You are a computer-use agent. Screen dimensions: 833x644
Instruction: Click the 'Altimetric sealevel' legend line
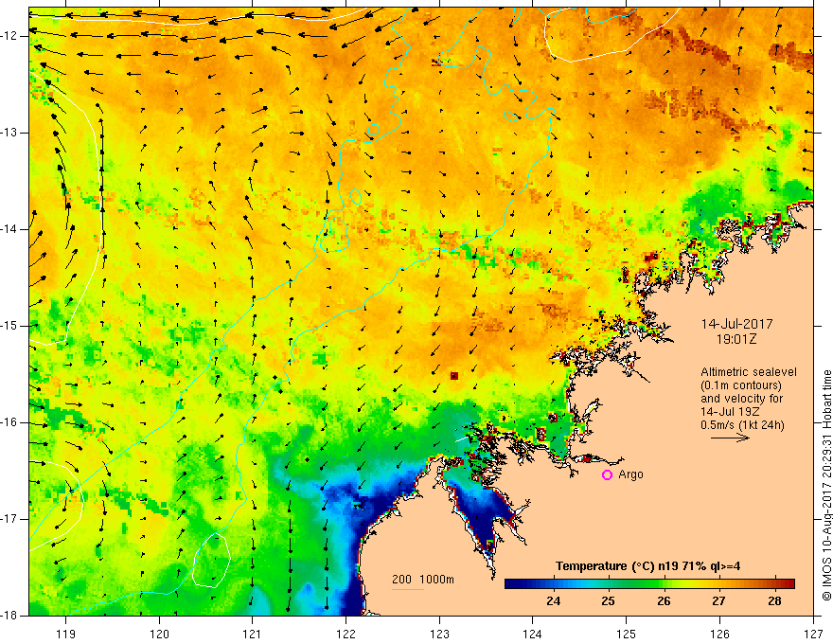point(748,372)
